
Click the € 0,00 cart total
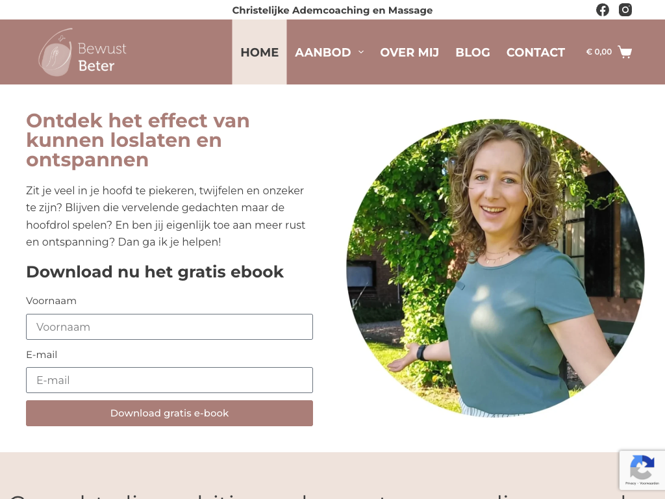click(599, 52)
